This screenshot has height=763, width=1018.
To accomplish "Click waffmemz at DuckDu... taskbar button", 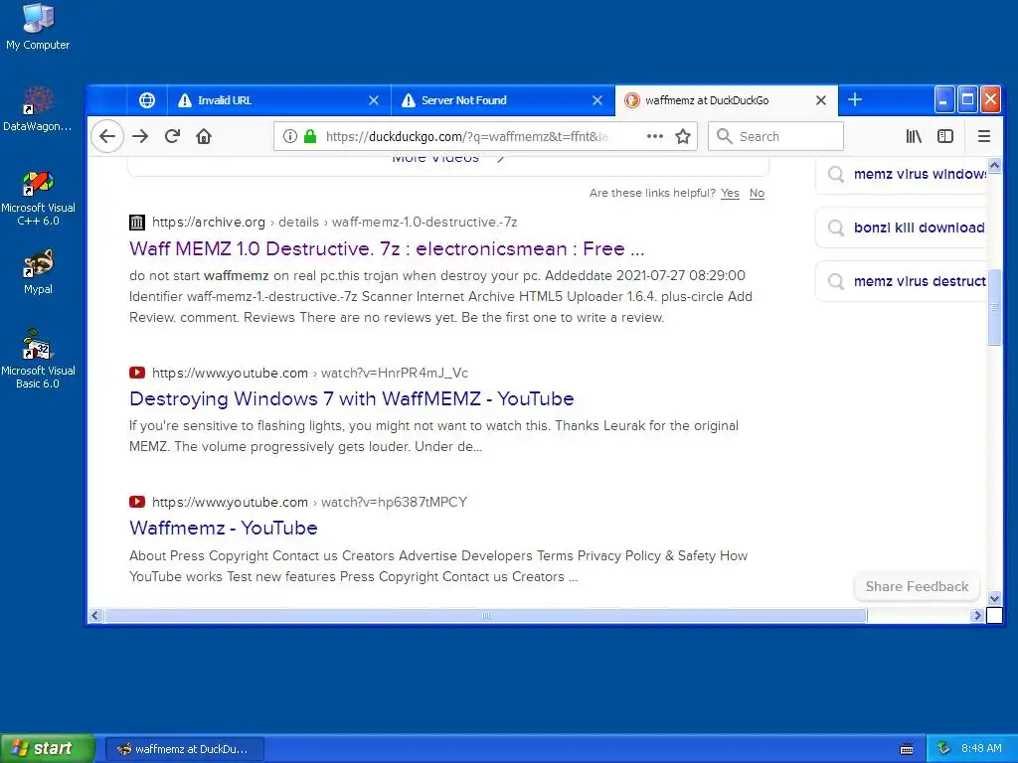I will 184,749.
